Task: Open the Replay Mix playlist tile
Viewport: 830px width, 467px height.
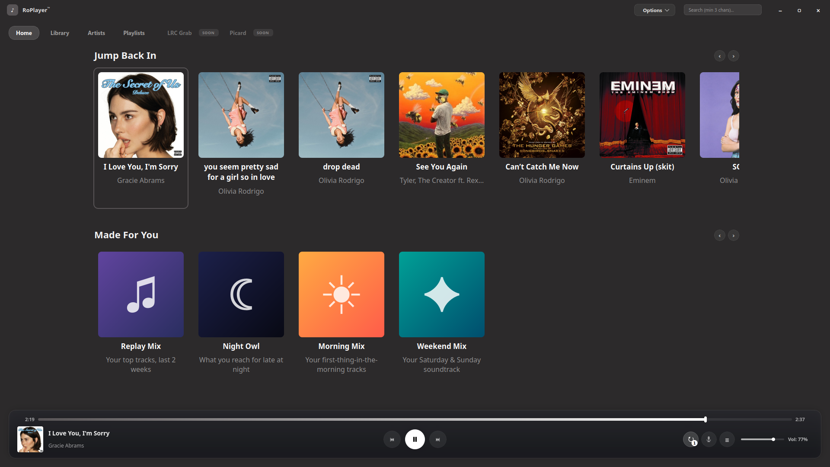Action: [141, 294]
